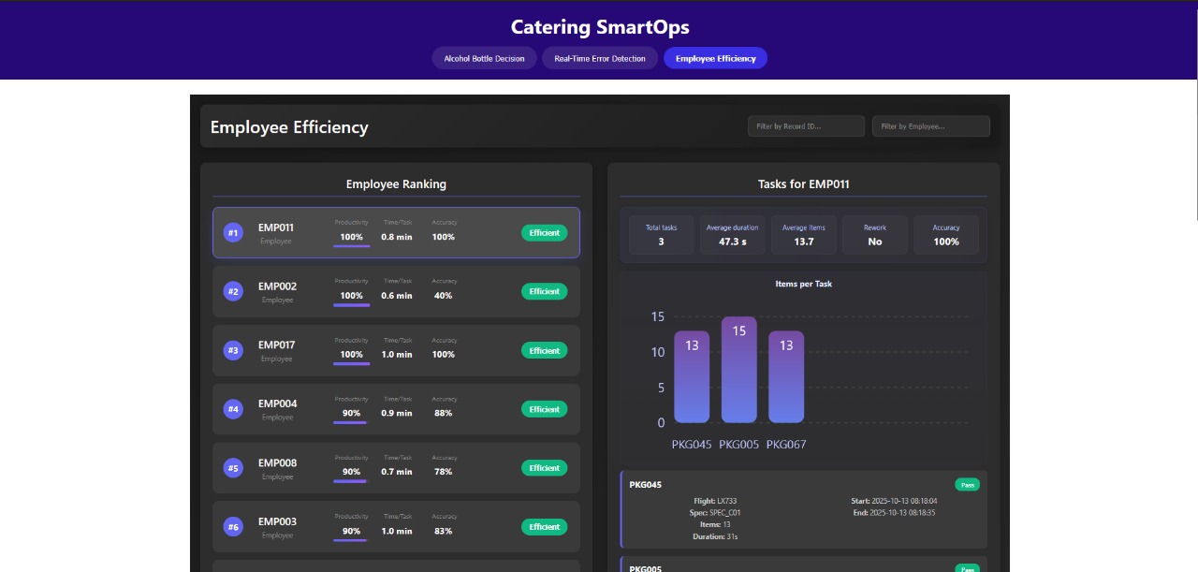
Task: Click Efficient badge for EMP003
Action: [x=544, y=527]
